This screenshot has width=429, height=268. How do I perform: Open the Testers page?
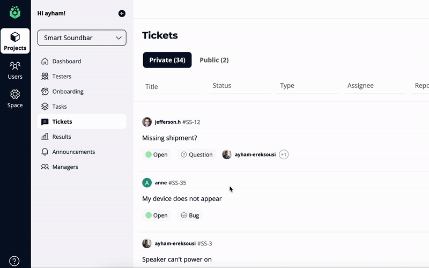(x=82, y=76)
